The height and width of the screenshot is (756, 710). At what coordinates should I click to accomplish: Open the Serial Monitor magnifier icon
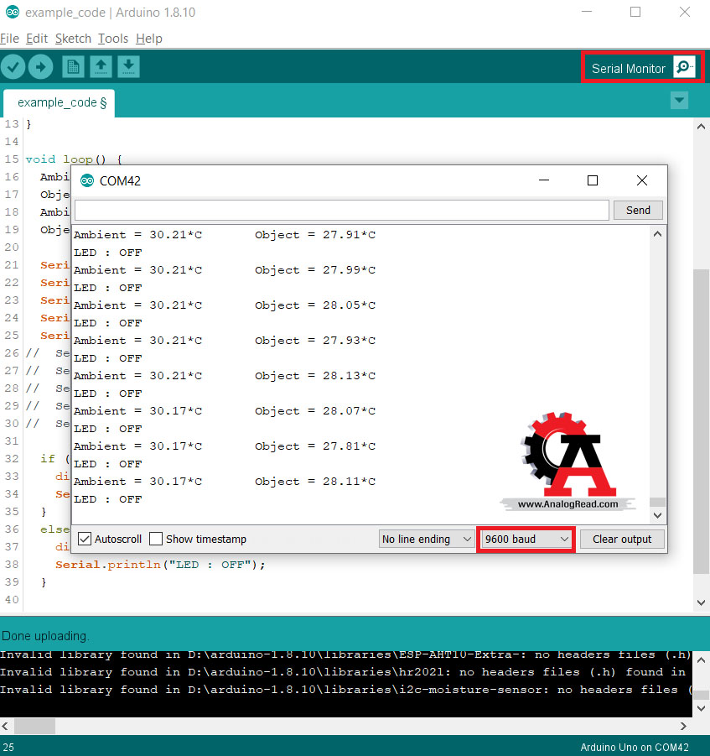685,67
